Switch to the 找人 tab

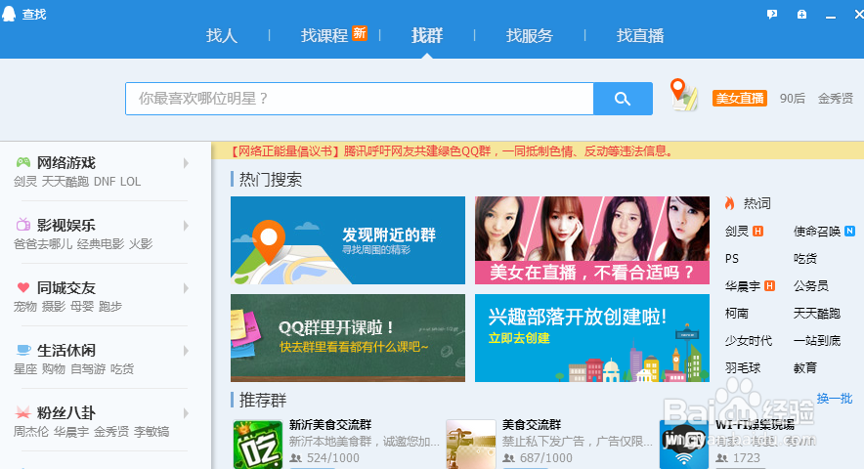(222, 36)
